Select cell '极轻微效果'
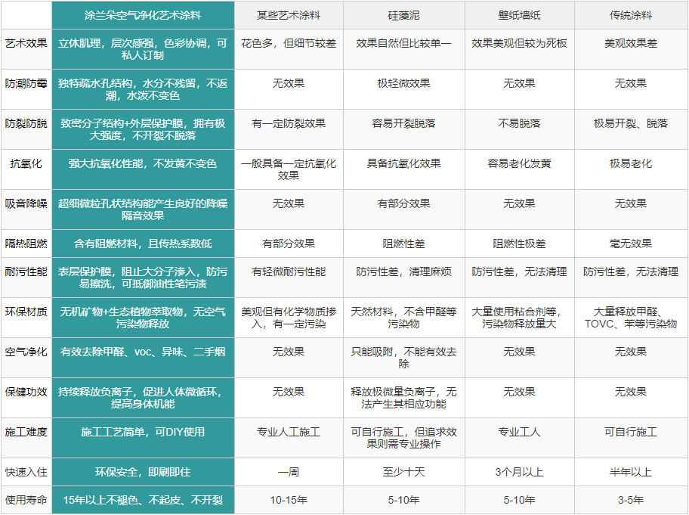This screenshot has width=689, height=515. [x=404, y=89]
